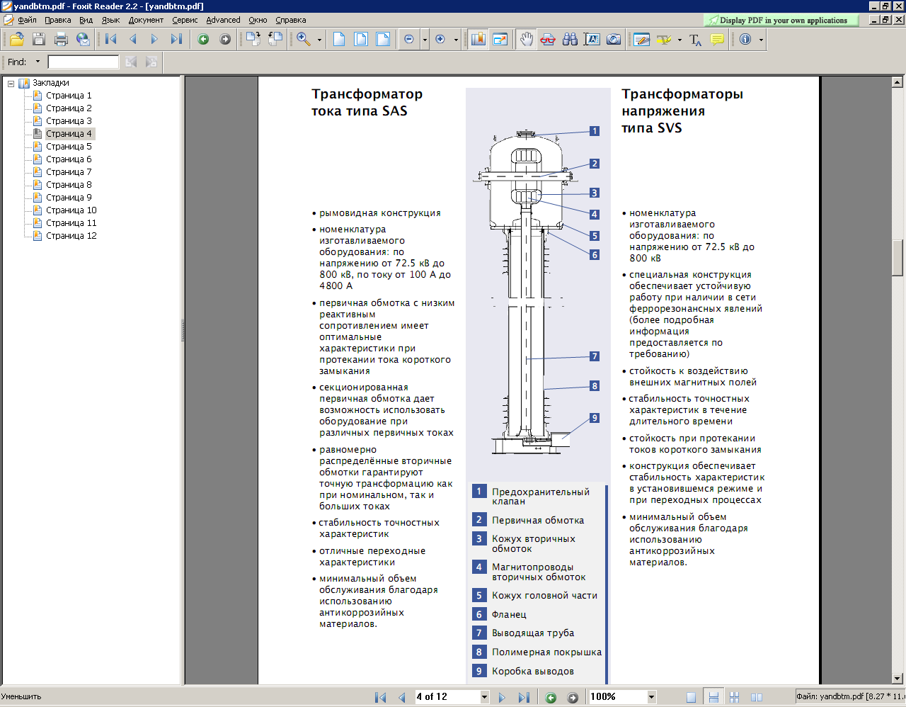Click the annotation note-with-pencil icon
906x707 pixels.
tap(642, 40)
